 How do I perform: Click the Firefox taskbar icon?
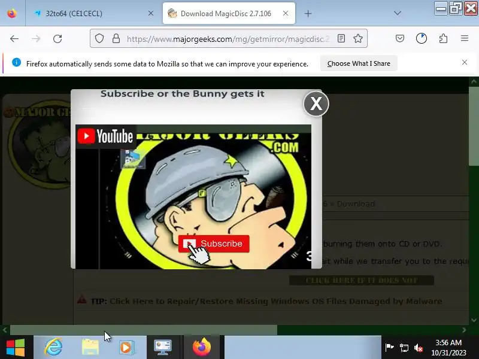point(201,348)
